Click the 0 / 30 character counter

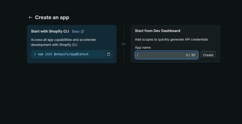(x=190, y=55)
